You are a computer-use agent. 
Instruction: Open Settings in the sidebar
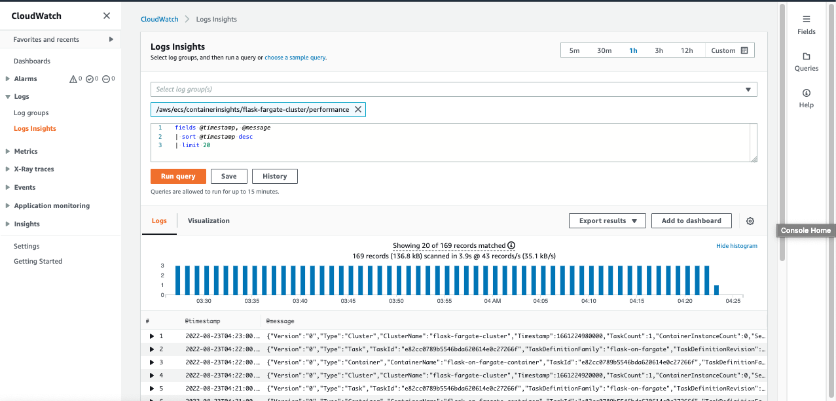(27, 247)
